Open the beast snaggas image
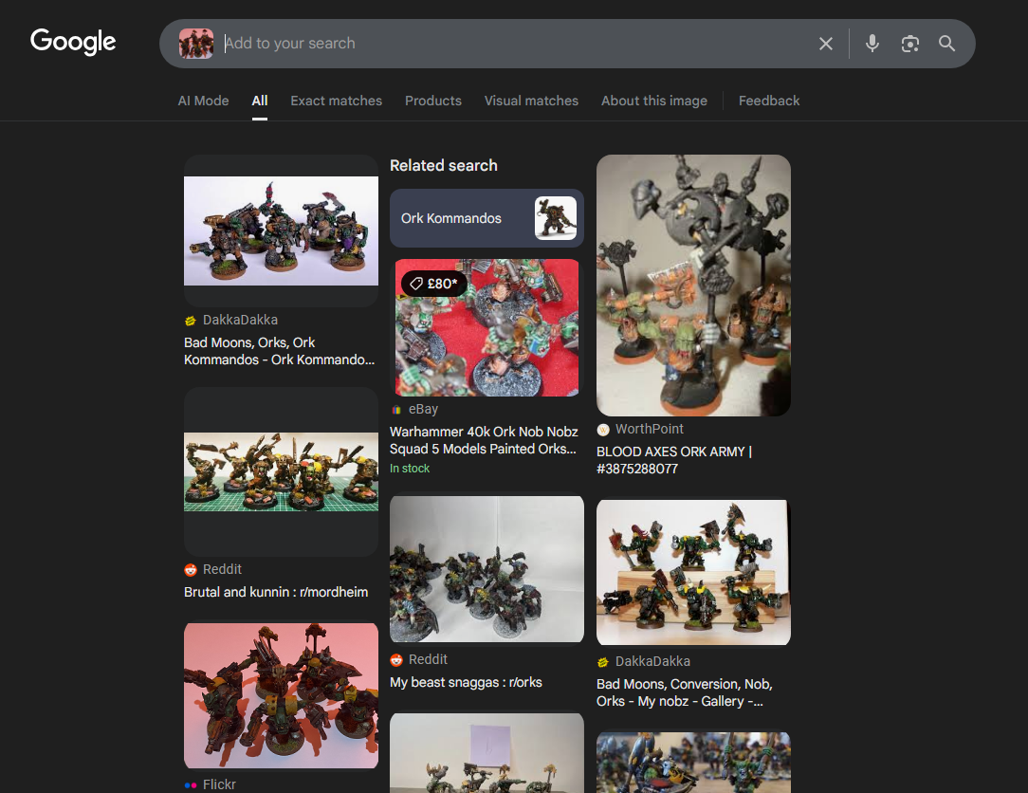Viewport: 1028px width, 793px height. [x=487, y=569]
